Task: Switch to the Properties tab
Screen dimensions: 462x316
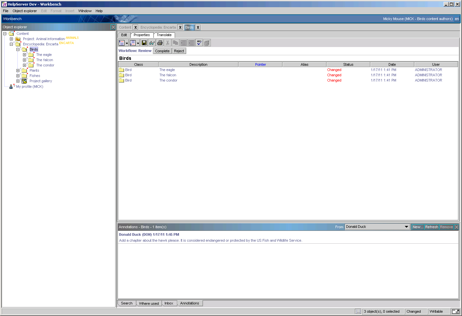Action: pyautogui.click(x=142, y=35)
